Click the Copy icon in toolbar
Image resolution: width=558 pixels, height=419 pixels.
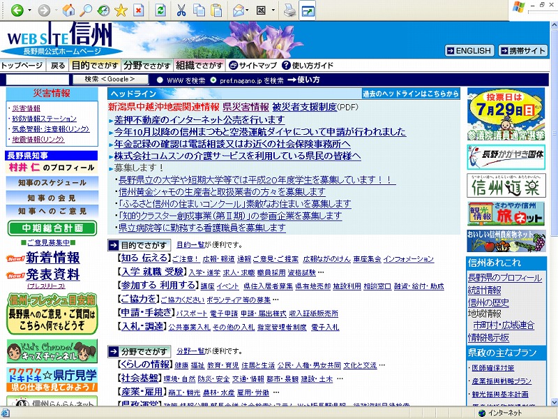pyautogui.click(x=199, y=10)
